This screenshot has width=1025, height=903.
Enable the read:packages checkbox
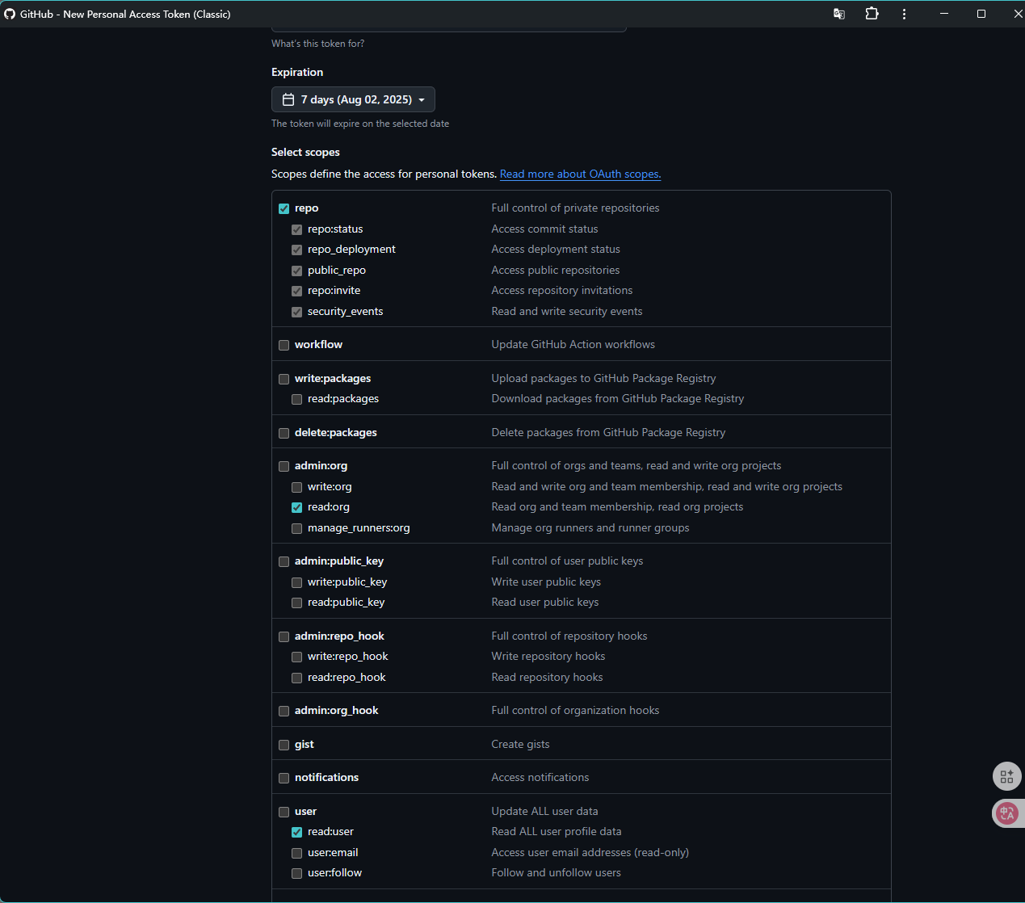(297, 399)
